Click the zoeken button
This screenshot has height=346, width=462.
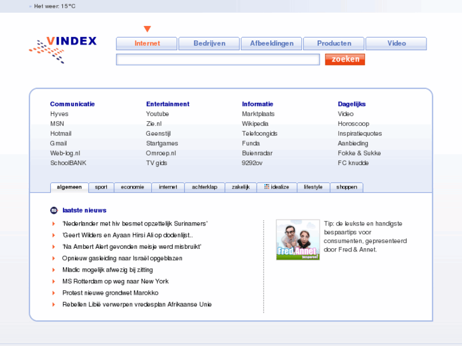click(345, 60)
